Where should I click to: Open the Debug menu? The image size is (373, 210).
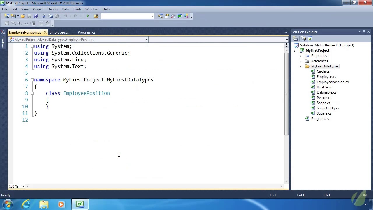pyautogui.click(x=52, y=9)
